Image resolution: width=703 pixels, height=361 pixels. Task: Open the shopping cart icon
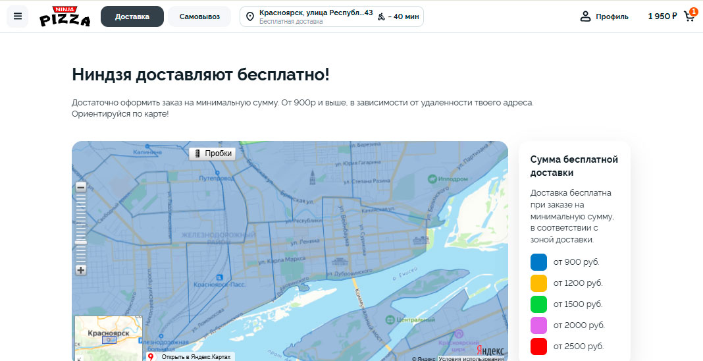(x=689, y=16)
